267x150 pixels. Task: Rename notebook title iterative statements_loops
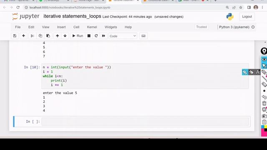click(x=72, y=16)
